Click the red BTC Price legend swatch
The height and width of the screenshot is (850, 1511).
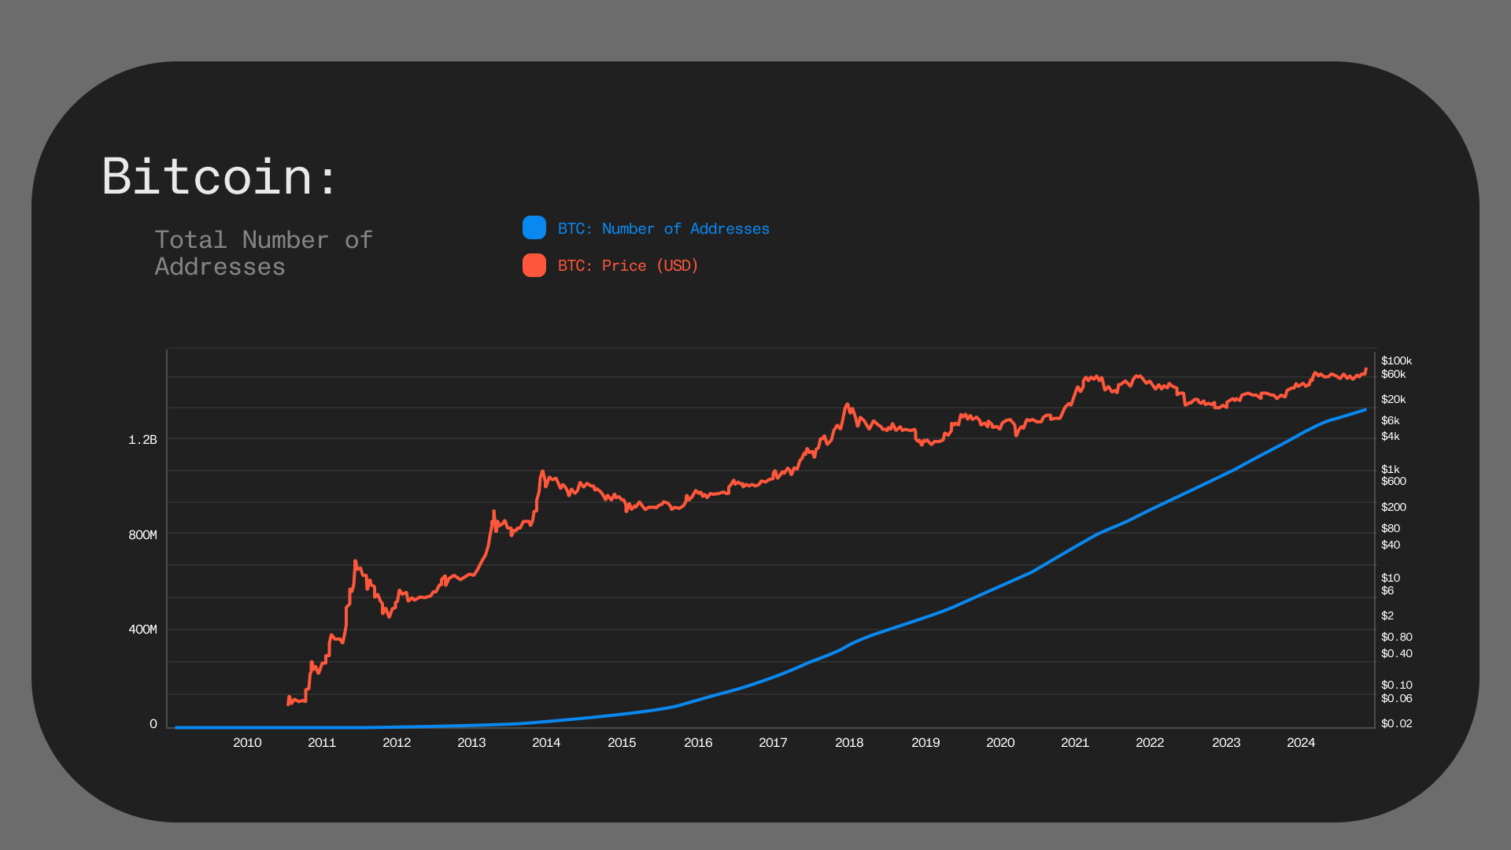tap(534, 265)
